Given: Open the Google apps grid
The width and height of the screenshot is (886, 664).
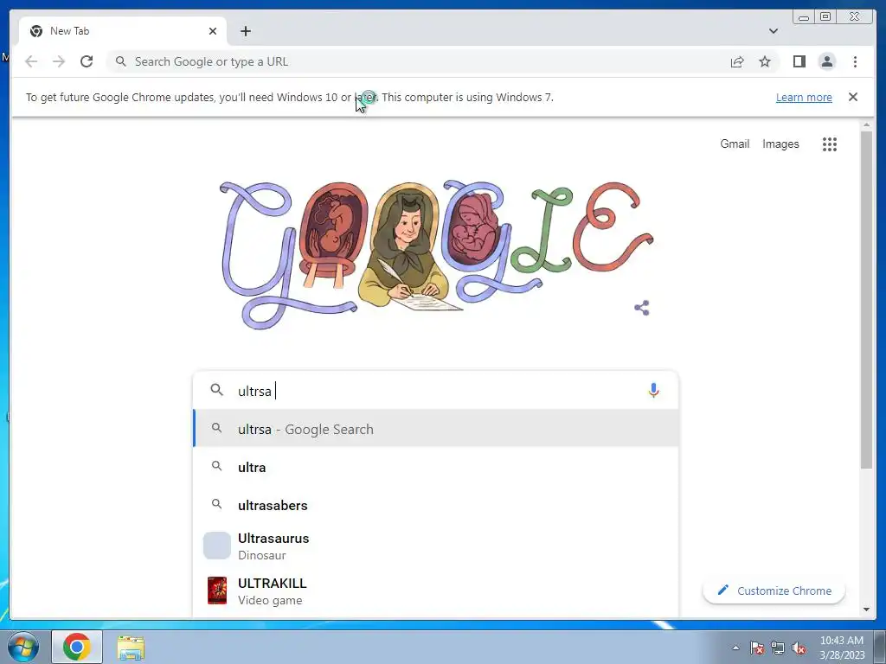Looking at the screenshot, I should [x=830, y=144].
